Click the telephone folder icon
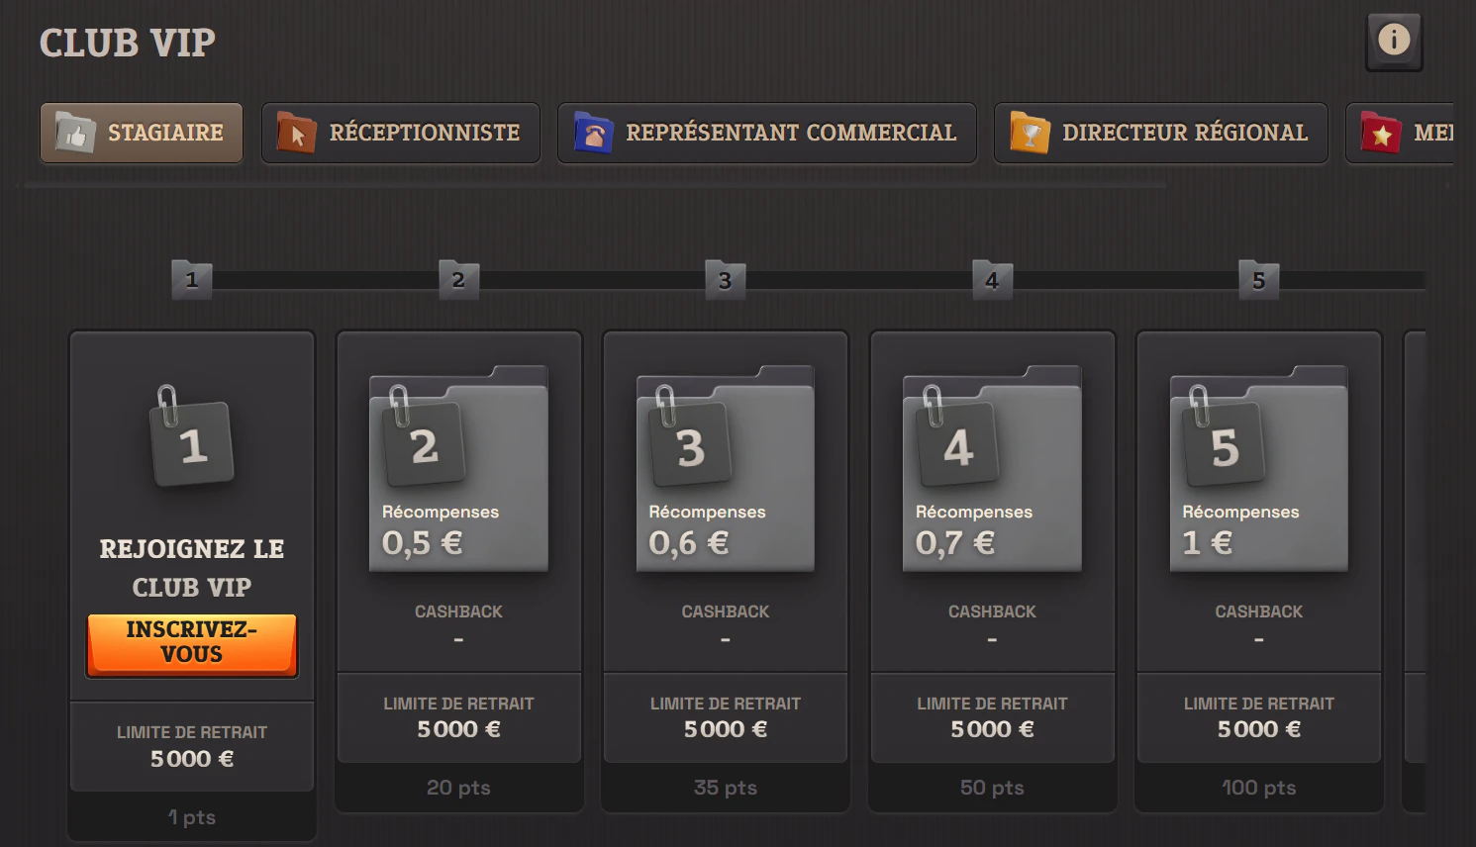 [594, 132]
